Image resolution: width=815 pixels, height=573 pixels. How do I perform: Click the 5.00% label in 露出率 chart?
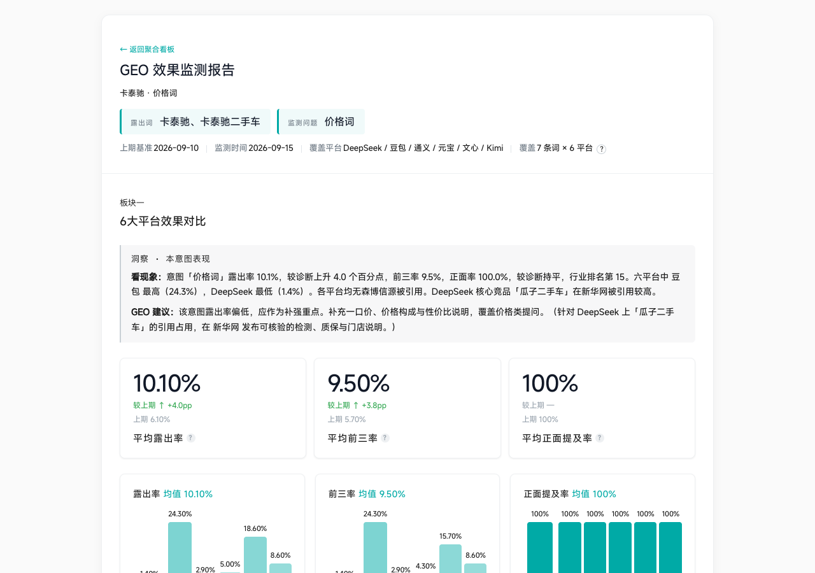[x=230, y=564]
